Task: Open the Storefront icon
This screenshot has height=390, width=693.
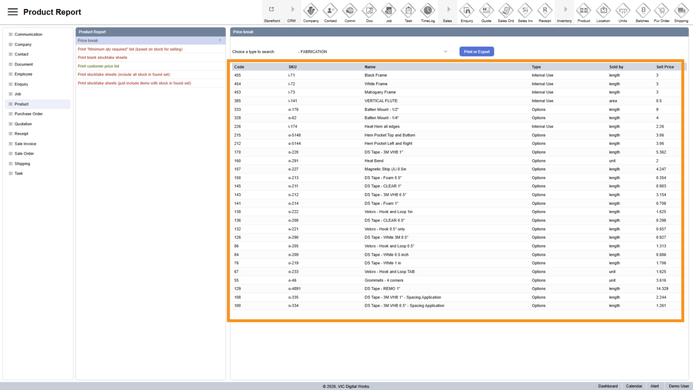Action: point(272,11)
